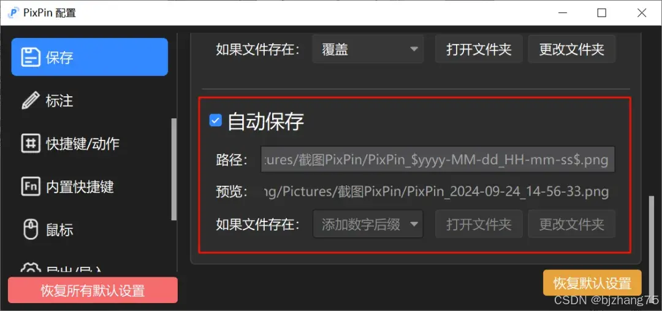Viewport: 662px width, 311px height.
Task: Open the 内置快捷键 section
Action: point(89,186)
